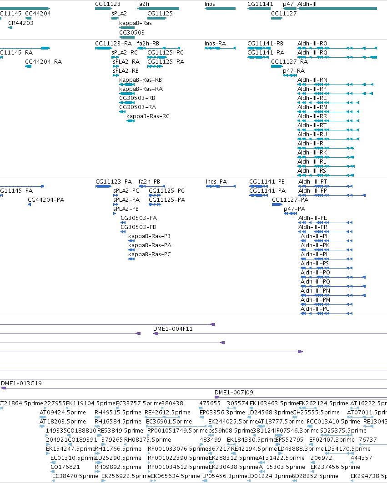
Task: Select the DME1-004F11 clone label
Action: click(x=173, y=329)
